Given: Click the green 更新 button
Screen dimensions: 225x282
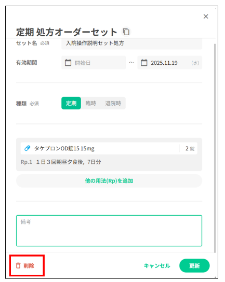Looking at the screenshot, I should tap(194, 265).
